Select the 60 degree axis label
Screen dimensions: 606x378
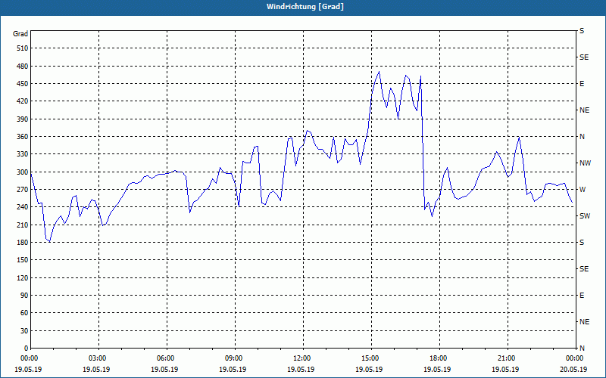(x=24, y=313)
